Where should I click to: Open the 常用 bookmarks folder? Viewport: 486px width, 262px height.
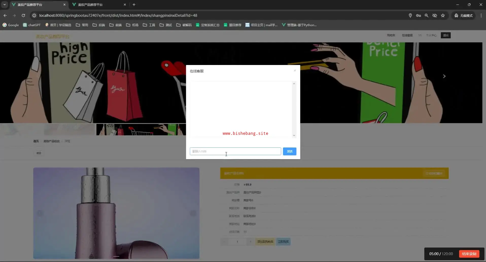[x=82, y=25]
